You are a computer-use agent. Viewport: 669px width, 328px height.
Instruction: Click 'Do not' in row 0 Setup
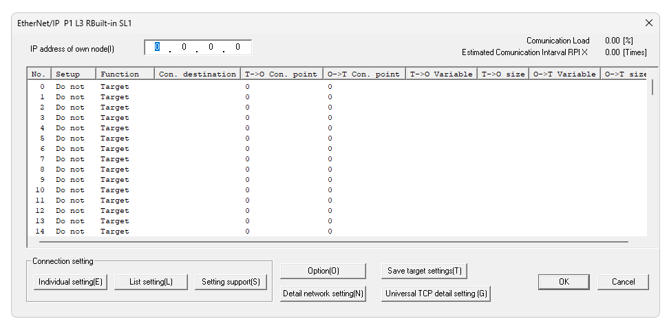pos(70,87)
